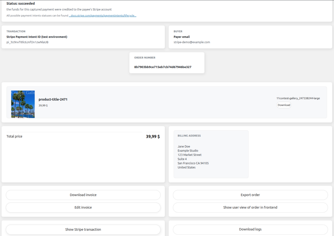The image size is (334, 236).
Task: Click the Download logs button
Action: click(x=250, y=229)
